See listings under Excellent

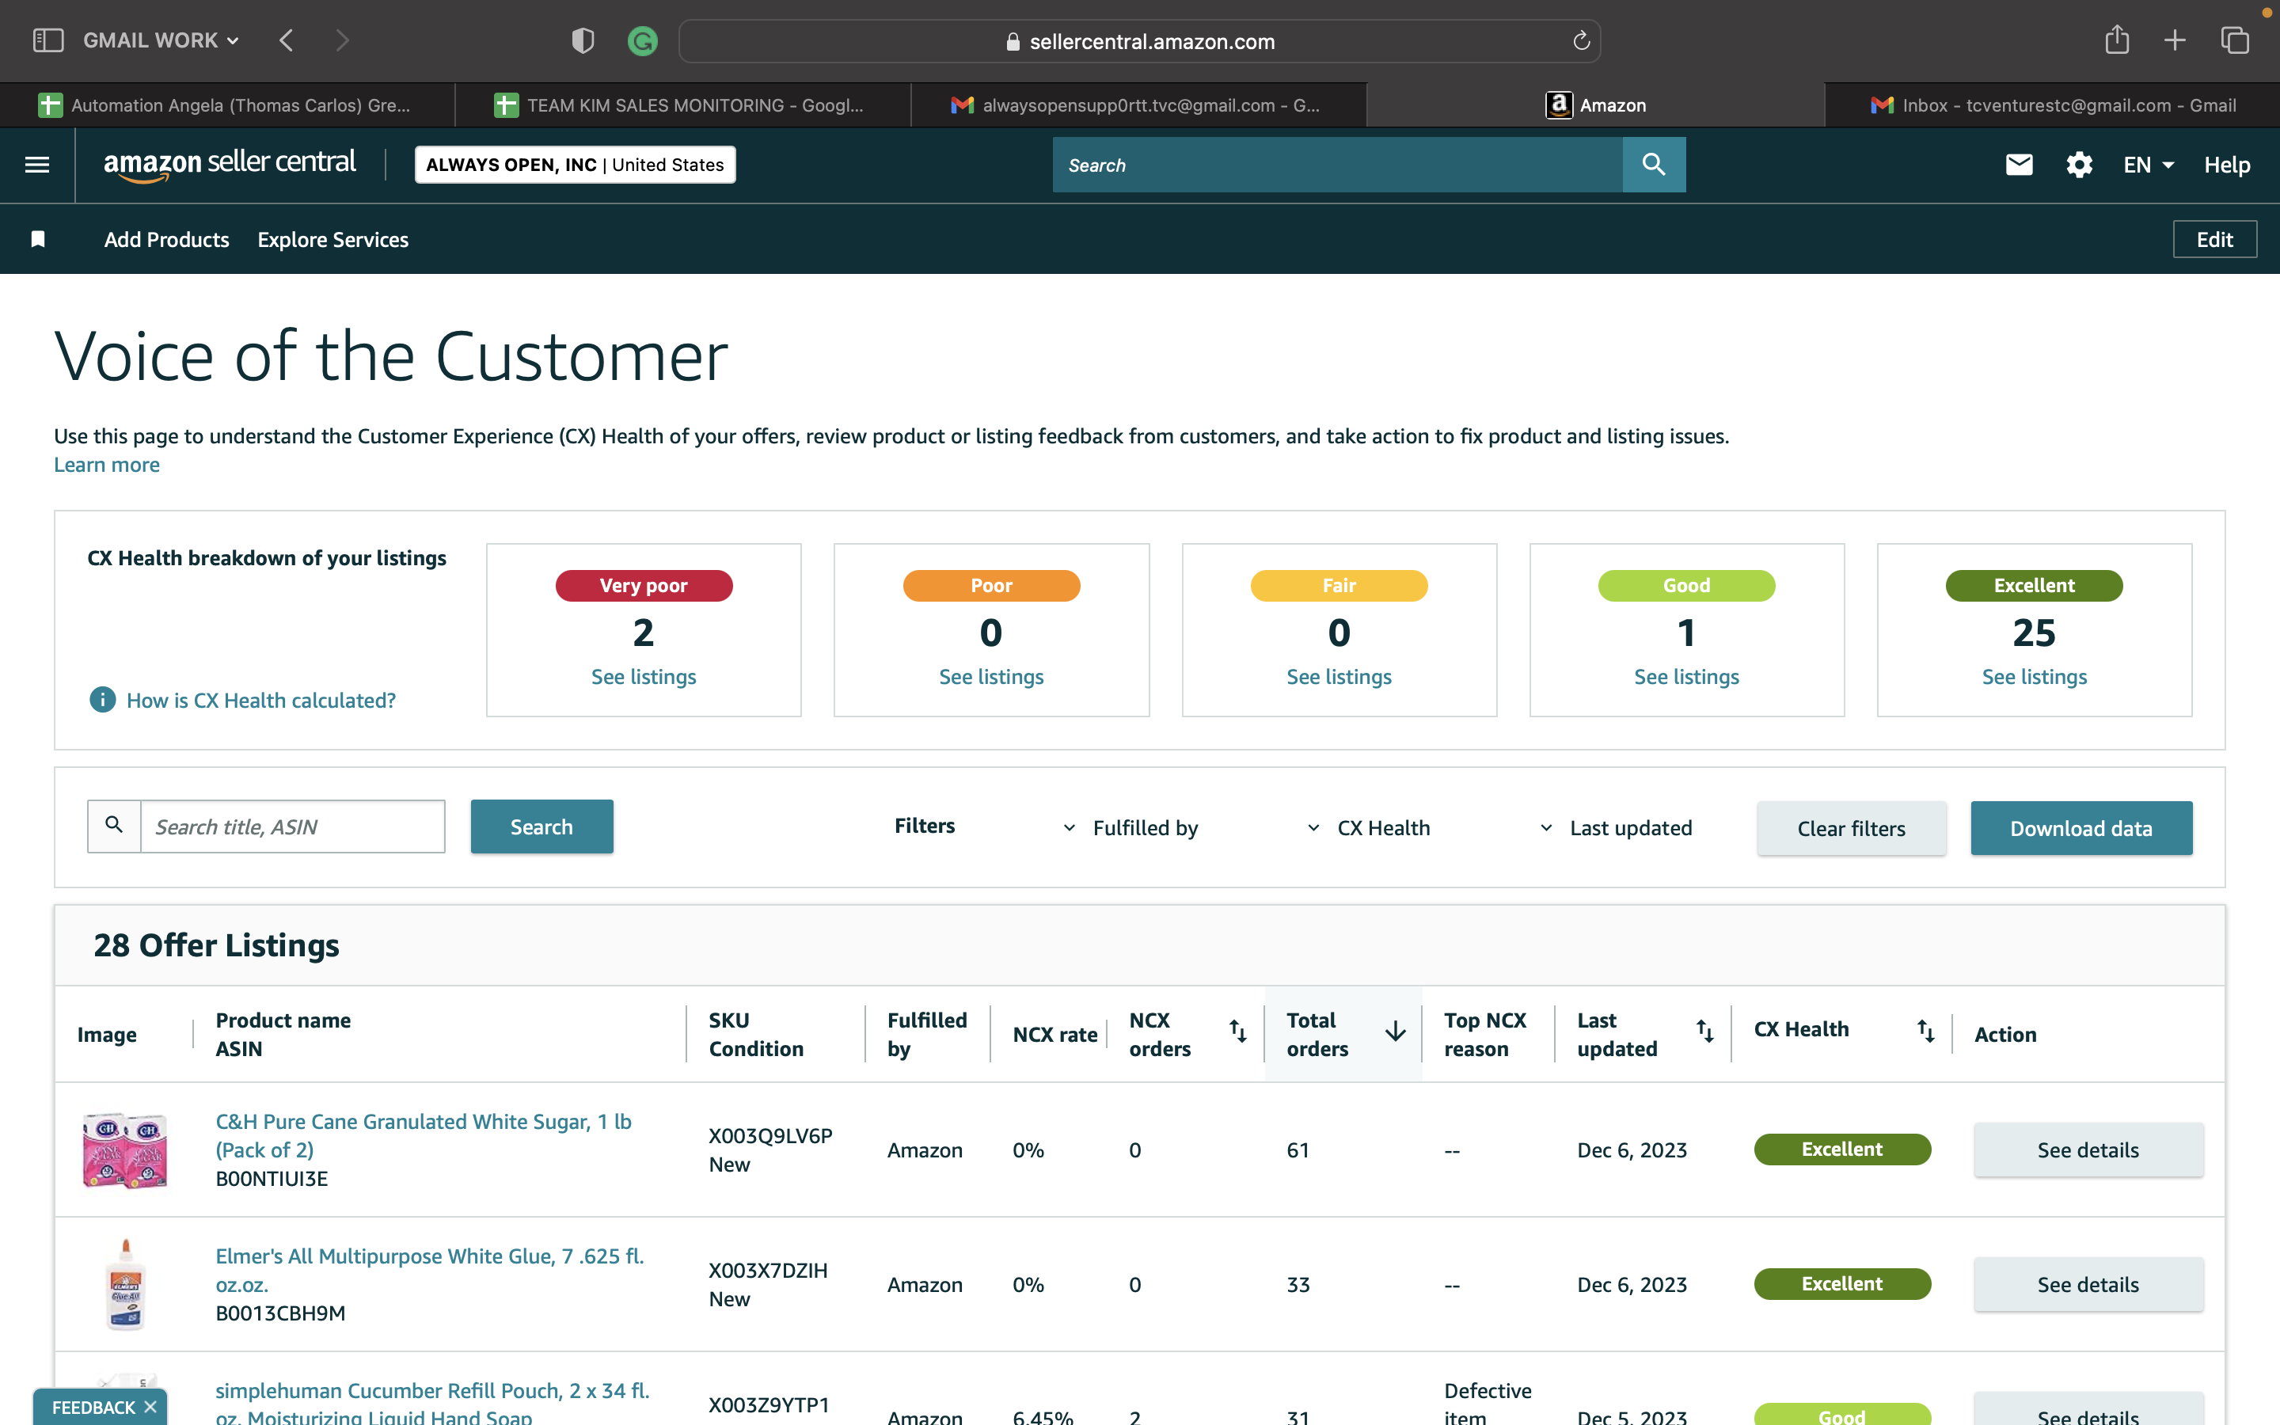click(2034, 677)
